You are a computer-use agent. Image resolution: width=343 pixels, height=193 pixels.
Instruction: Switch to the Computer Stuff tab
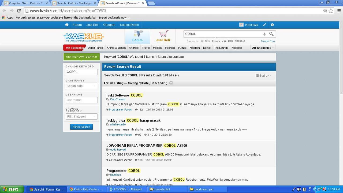point(26,3)
